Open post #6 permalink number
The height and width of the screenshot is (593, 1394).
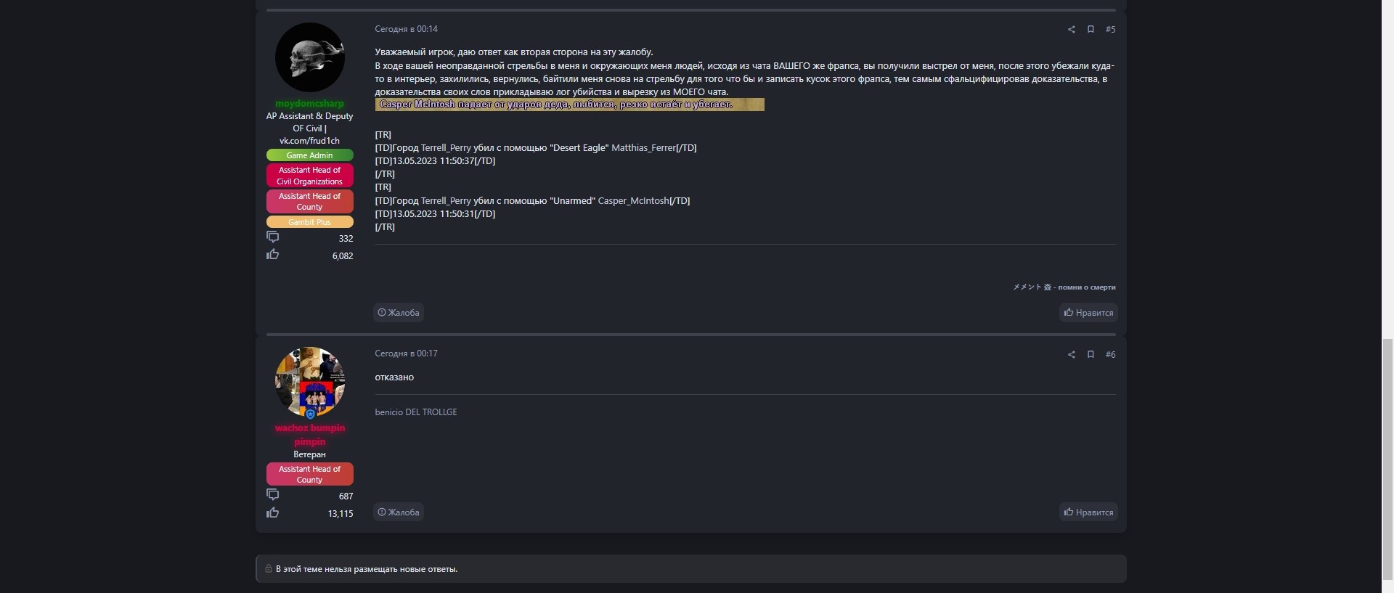1110,354
